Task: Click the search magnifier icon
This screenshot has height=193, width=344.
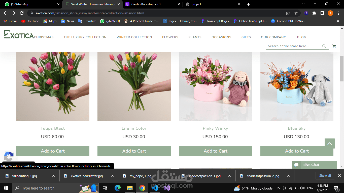Action: [324, 46]
